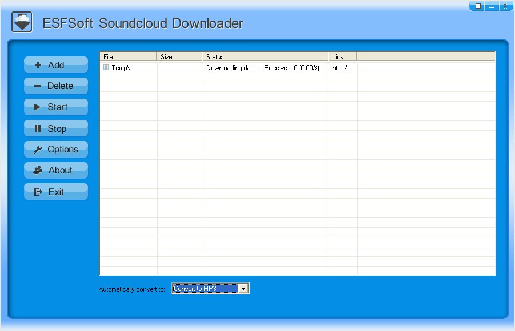This screenshot has width=515, height=331.
Task: Open the Options dialog
Action: pyautogui.click(x=56, y=150)
